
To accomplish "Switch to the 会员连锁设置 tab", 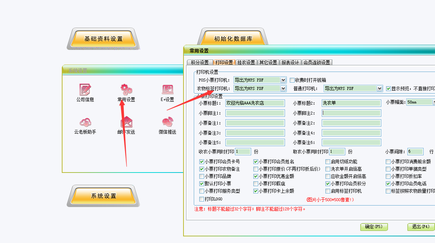I will pos(317,62).
